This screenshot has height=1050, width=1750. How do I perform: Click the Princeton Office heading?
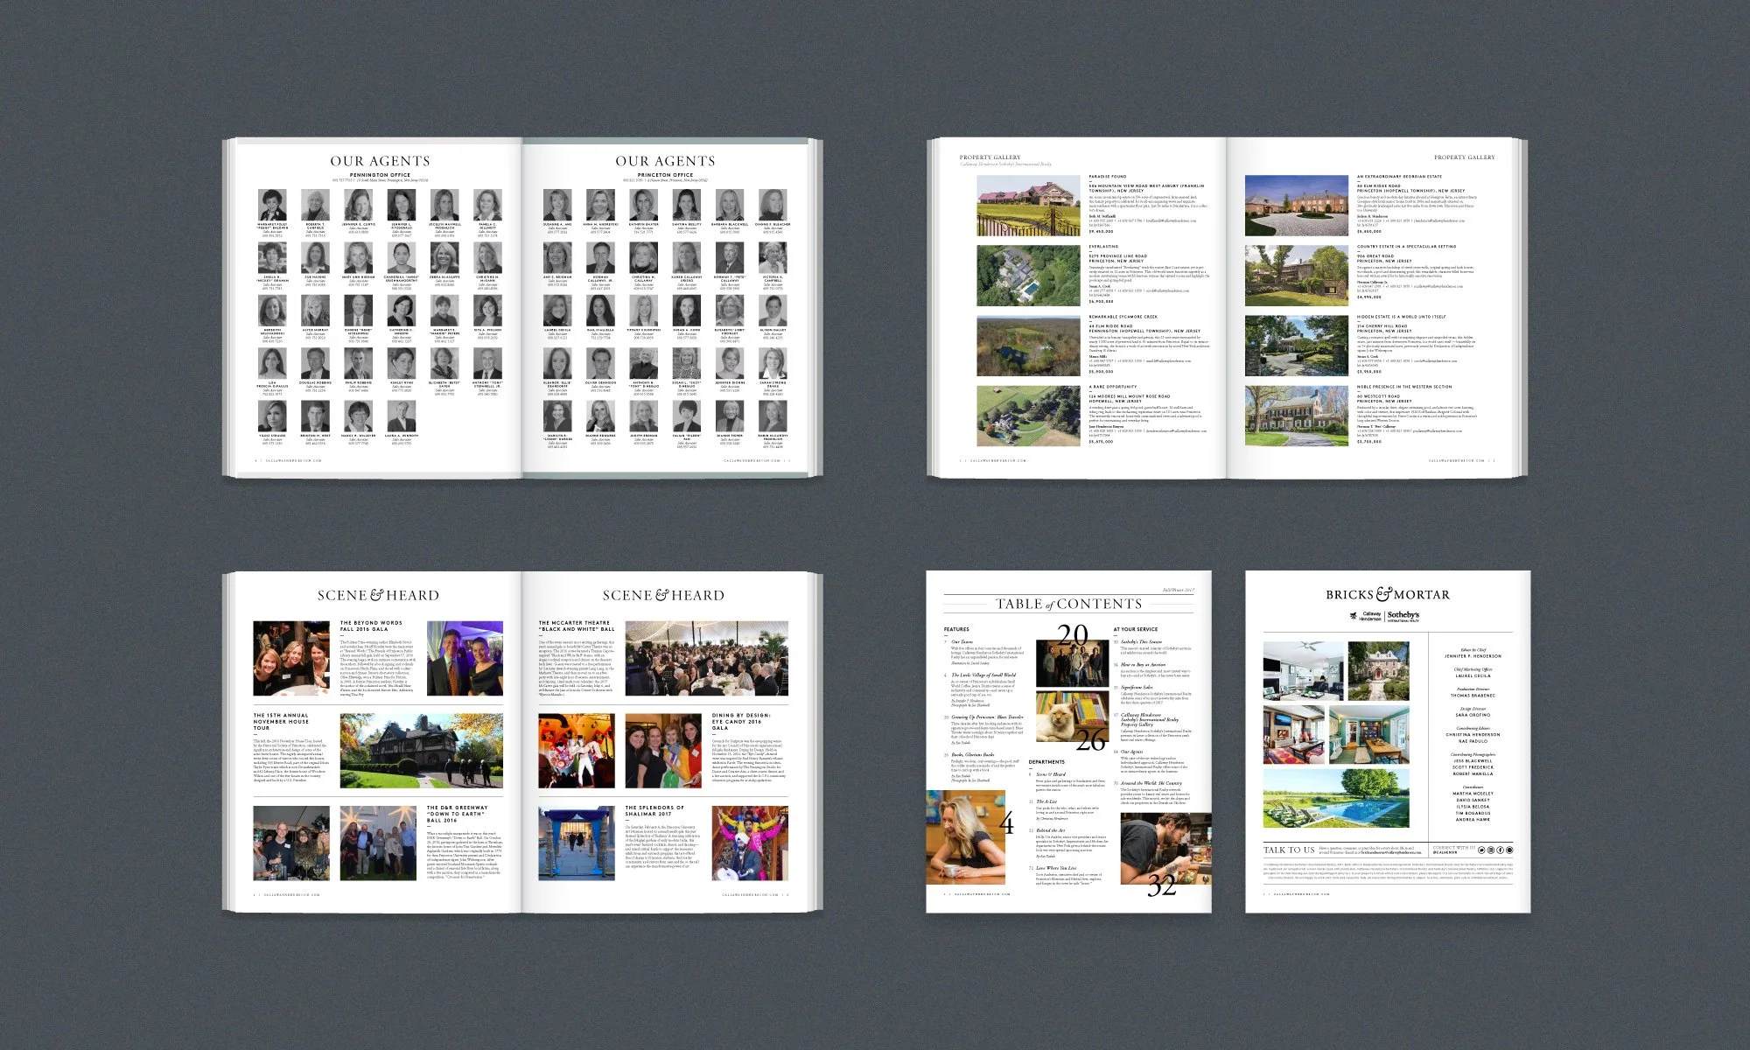(x=665, y=175)
